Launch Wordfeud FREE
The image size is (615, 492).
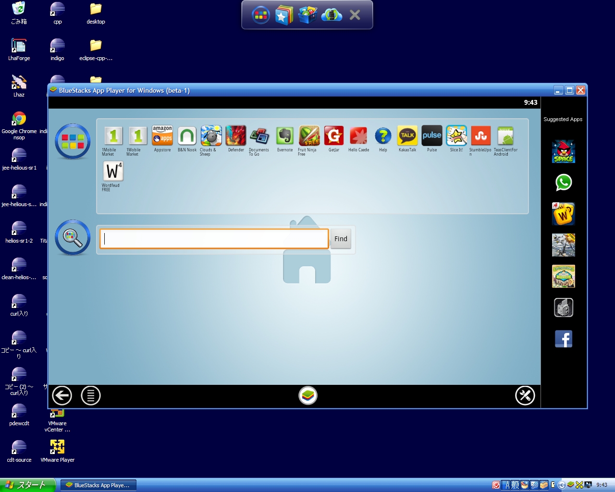113,172
